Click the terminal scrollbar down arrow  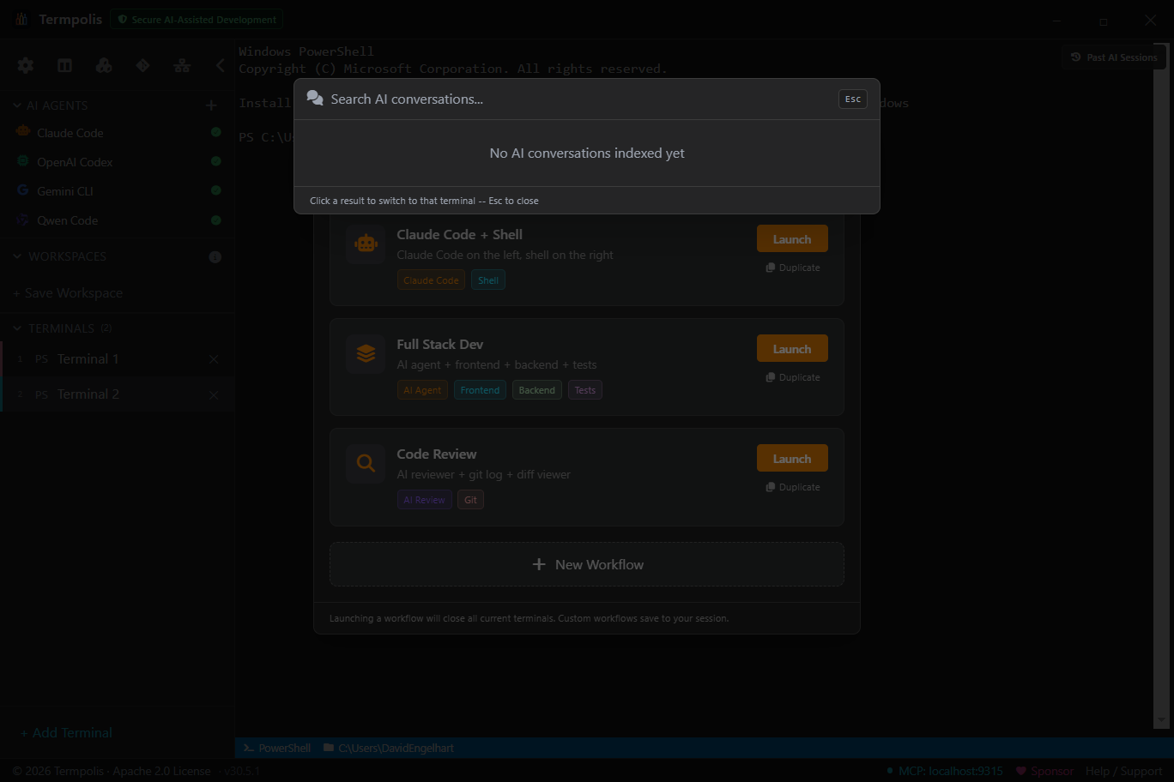(x=1161, y=720)
